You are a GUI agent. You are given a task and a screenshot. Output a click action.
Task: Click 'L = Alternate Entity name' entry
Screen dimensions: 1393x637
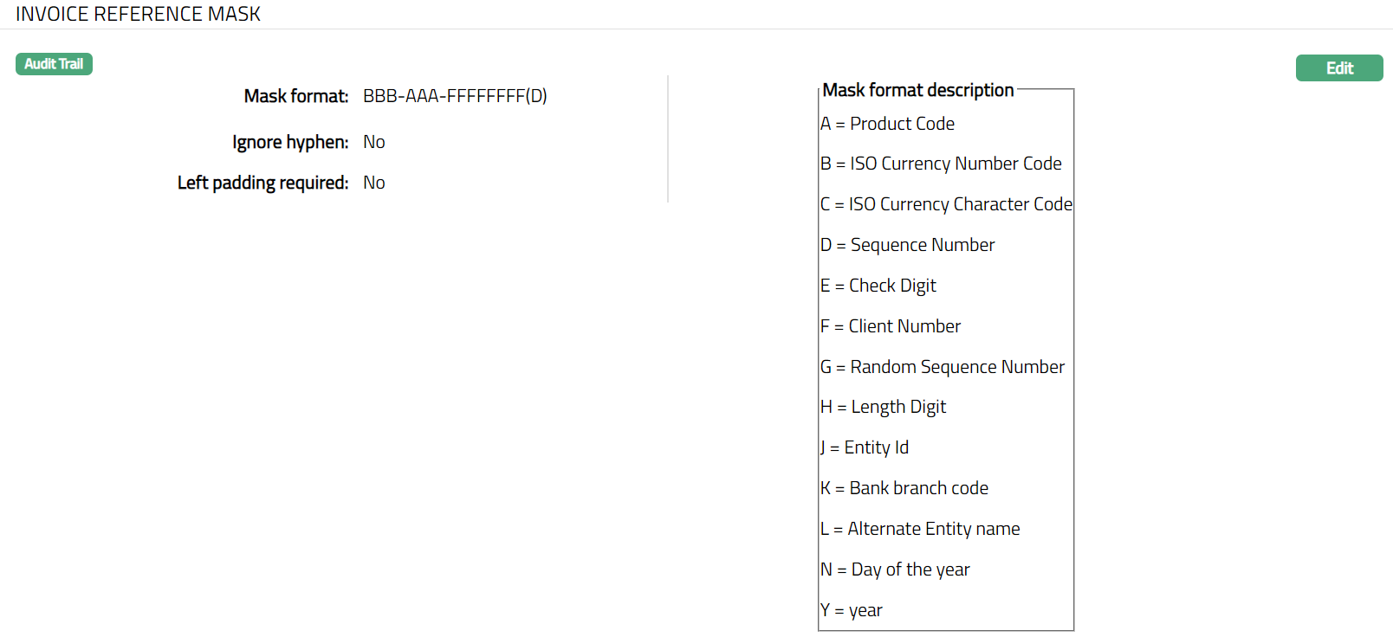click(x=919, y=529)
